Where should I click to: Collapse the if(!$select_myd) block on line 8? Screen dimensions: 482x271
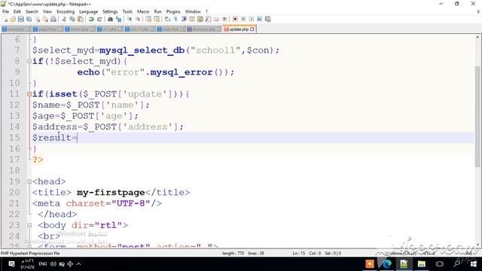29,61
